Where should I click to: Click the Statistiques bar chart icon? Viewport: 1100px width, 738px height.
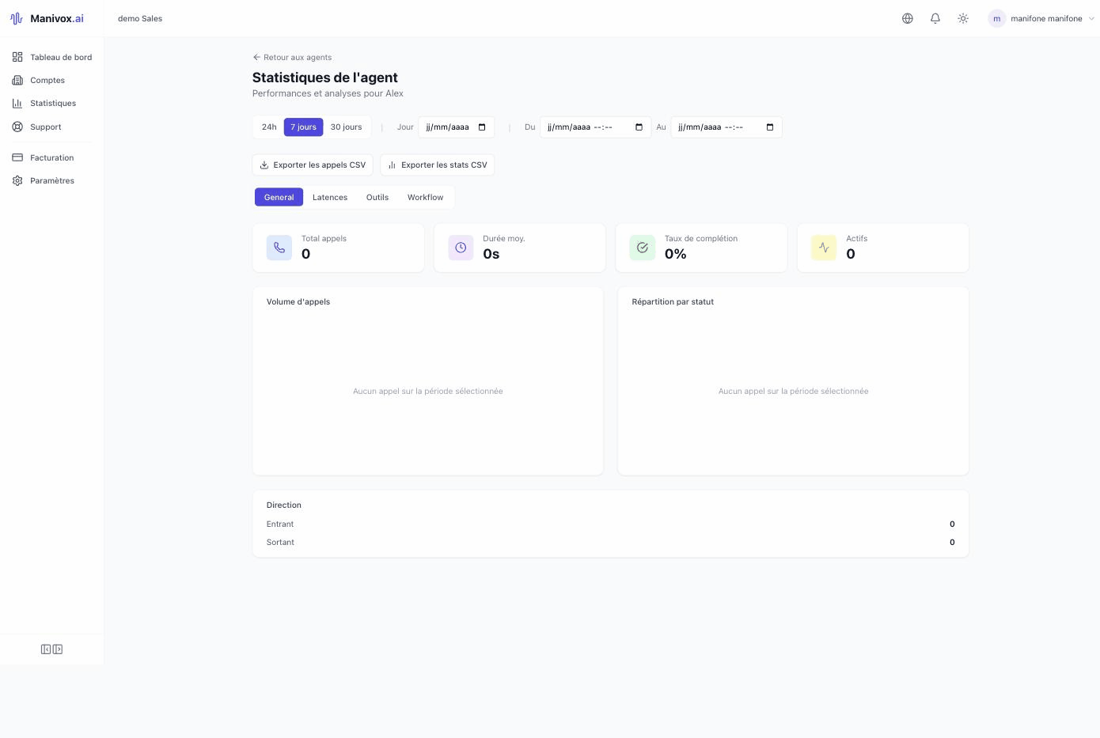pyautogui.click(x=17, y=103)
